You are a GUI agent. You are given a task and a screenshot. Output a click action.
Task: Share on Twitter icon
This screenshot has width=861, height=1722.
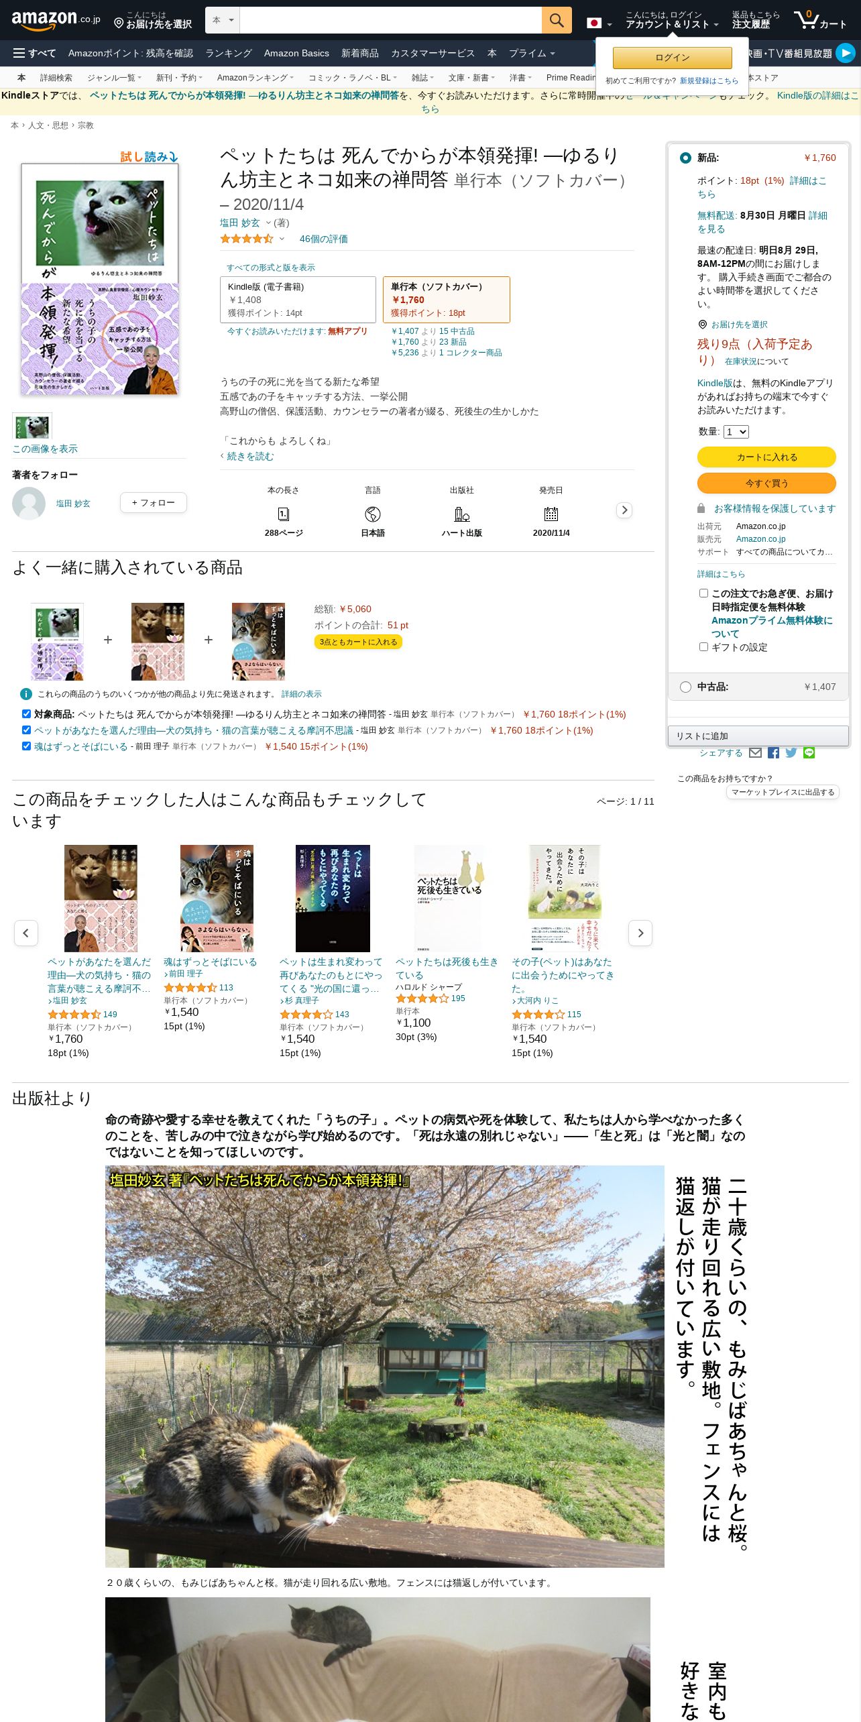[791, 753]
